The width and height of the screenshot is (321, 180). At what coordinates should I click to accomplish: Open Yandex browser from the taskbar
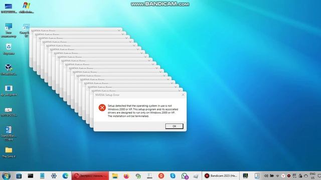[x=161, y=175]
